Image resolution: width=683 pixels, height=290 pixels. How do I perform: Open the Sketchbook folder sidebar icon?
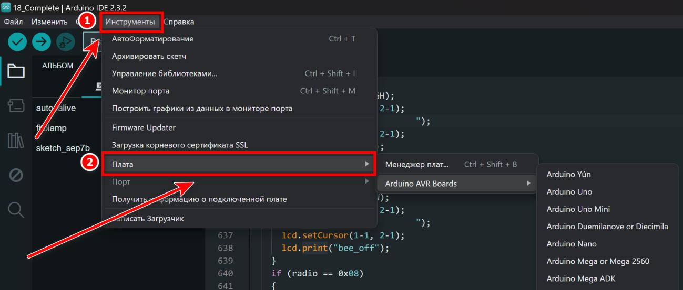click(16, 71)
